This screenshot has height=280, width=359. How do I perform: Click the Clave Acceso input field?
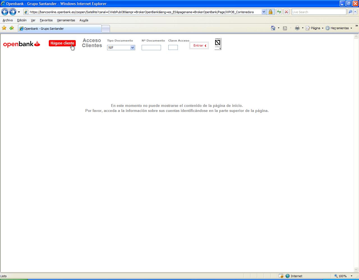pyautogui.click(x=173, y=48)
